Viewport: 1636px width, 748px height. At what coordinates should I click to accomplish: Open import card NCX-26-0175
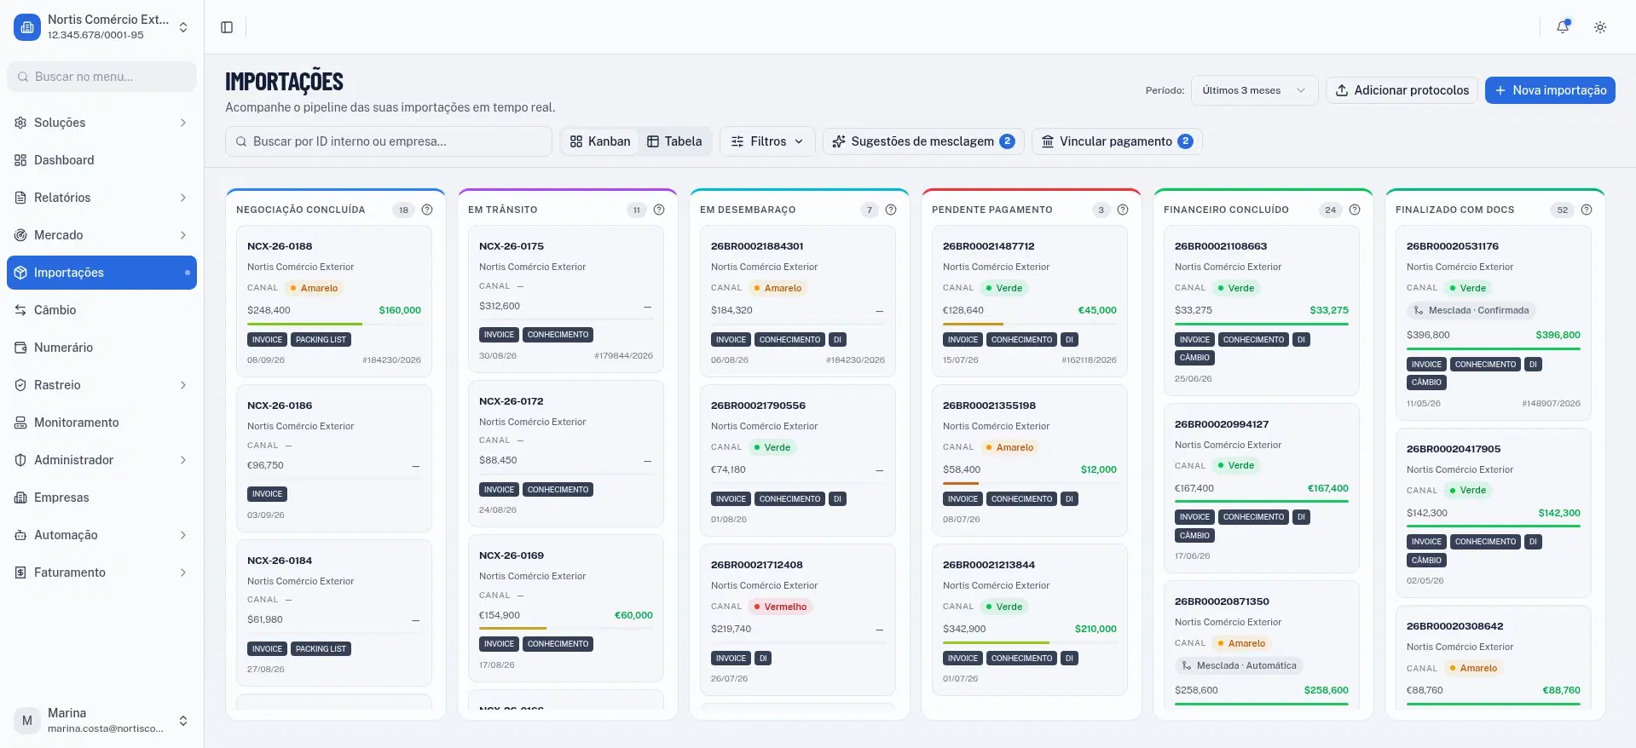[x=566, y=299]
